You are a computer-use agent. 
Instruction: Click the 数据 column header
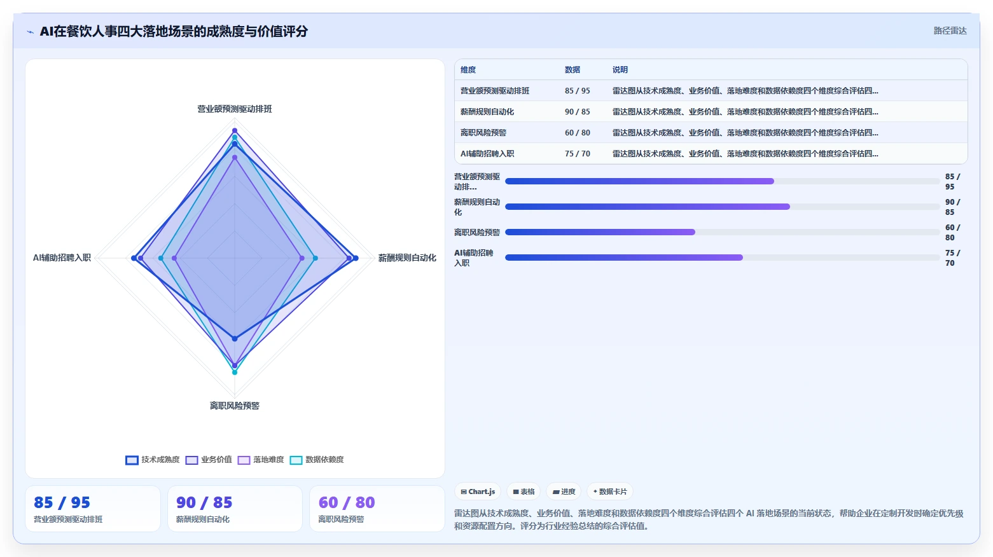pos(573,70)
